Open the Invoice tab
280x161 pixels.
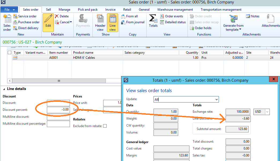point(110,10)
